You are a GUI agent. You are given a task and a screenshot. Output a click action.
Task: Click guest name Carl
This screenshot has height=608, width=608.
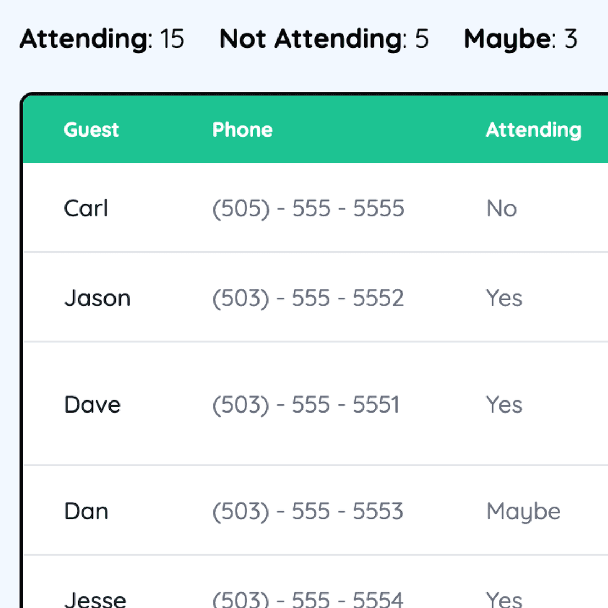point(86,208)
